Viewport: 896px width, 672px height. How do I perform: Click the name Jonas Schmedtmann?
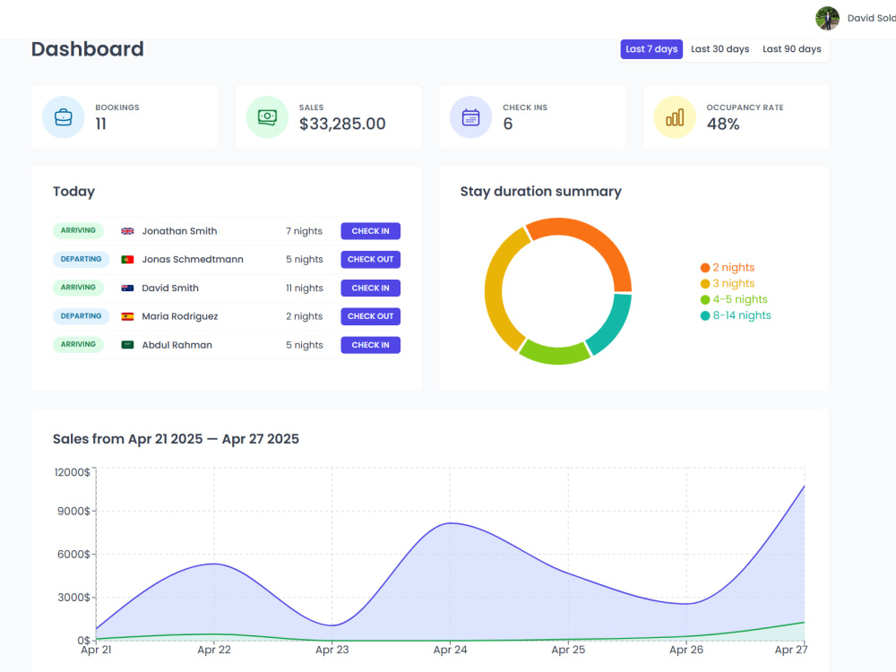[193, 260]
